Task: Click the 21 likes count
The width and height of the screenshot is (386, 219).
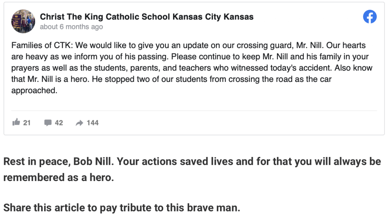Action: (27, 122)
